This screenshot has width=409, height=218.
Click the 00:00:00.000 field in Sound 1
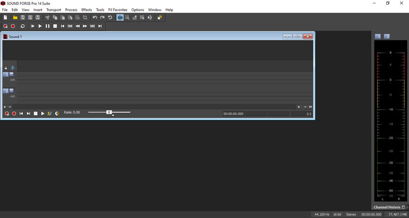pyautogui.click(x=234, y=114)
